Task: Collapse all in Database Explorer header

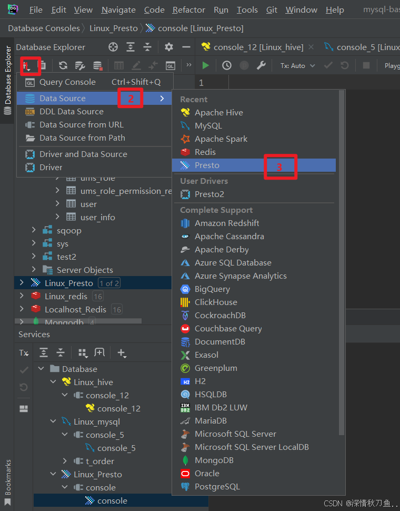Action: coord(147,47)
